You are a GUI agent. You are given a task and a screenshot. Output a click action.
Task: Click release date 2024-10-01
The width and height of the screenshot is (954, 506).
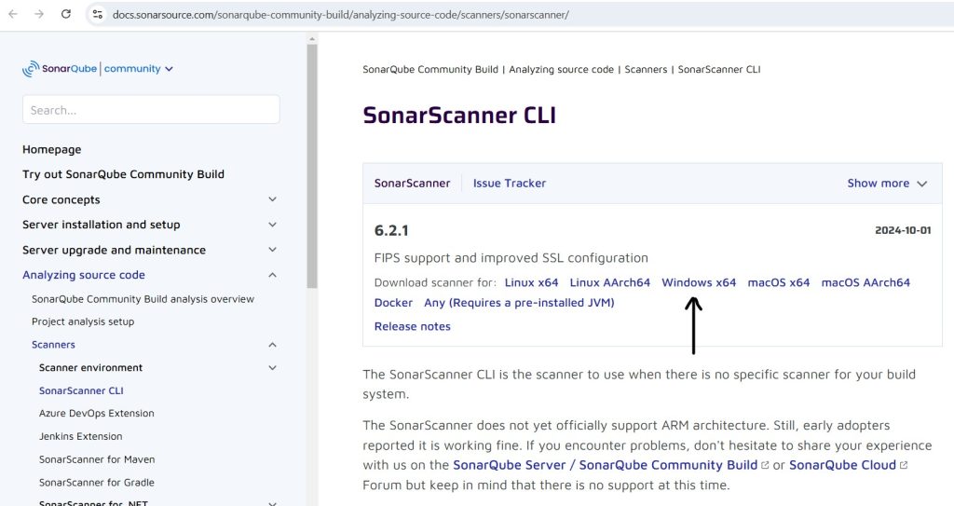pyautogui.click(x=903, y=230)
